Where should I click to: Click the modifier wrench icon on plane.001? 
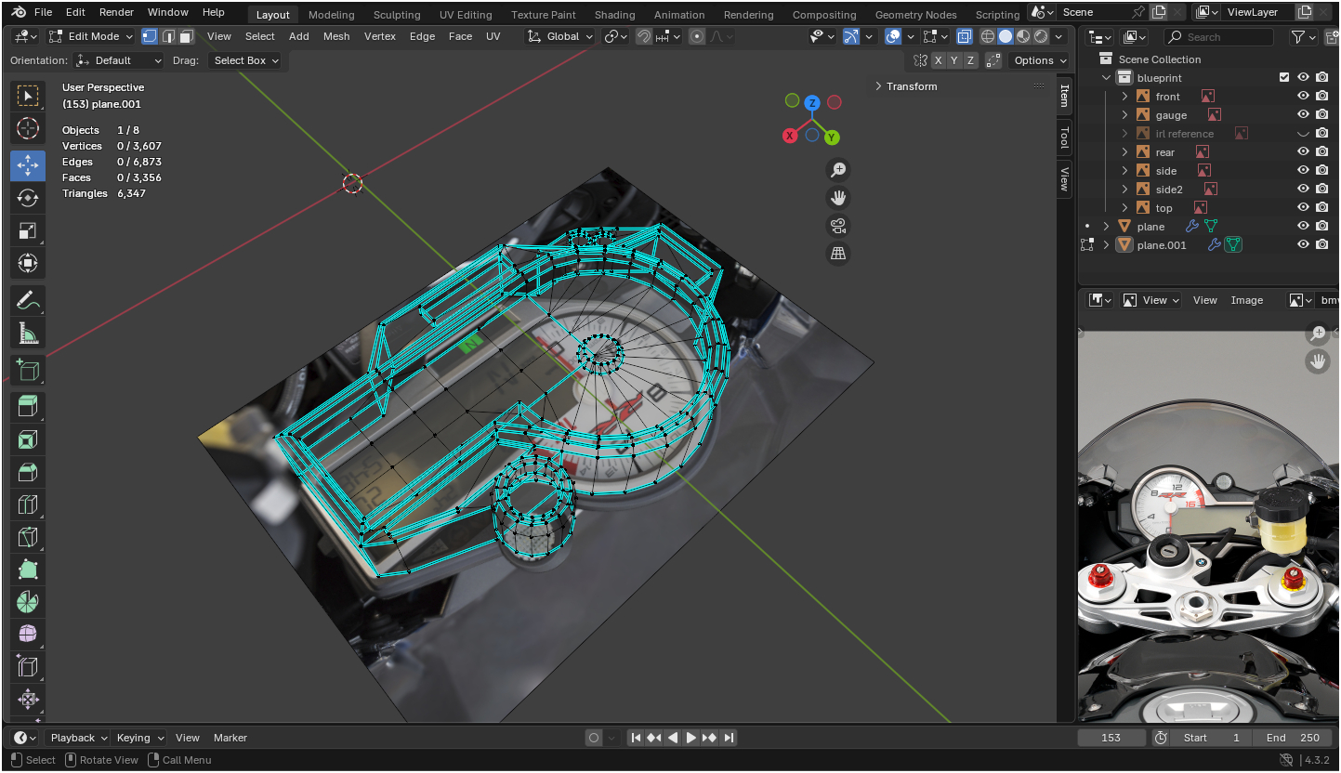tap(1214, 245)
